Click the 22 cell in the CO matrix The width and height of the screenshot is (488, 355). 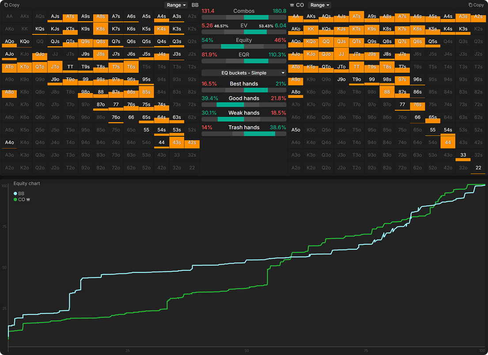click(x=478, y=168)
